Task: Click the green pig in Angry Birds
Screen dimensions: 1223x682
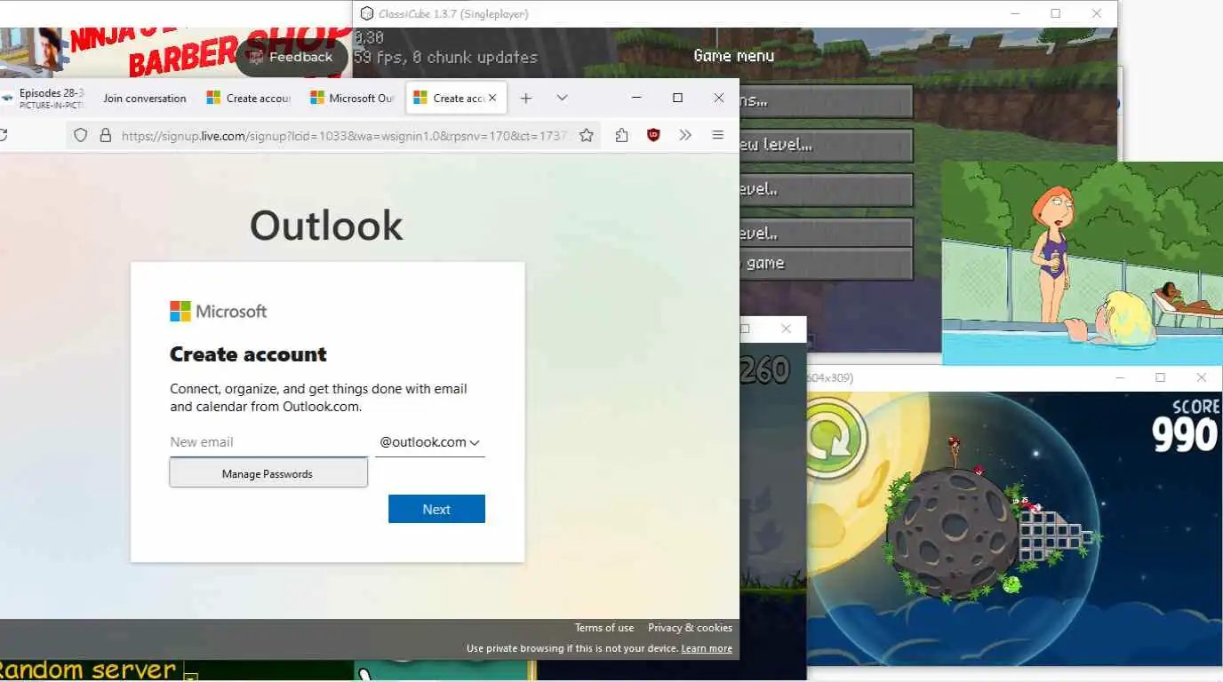Action: (x=1011, y=583)
